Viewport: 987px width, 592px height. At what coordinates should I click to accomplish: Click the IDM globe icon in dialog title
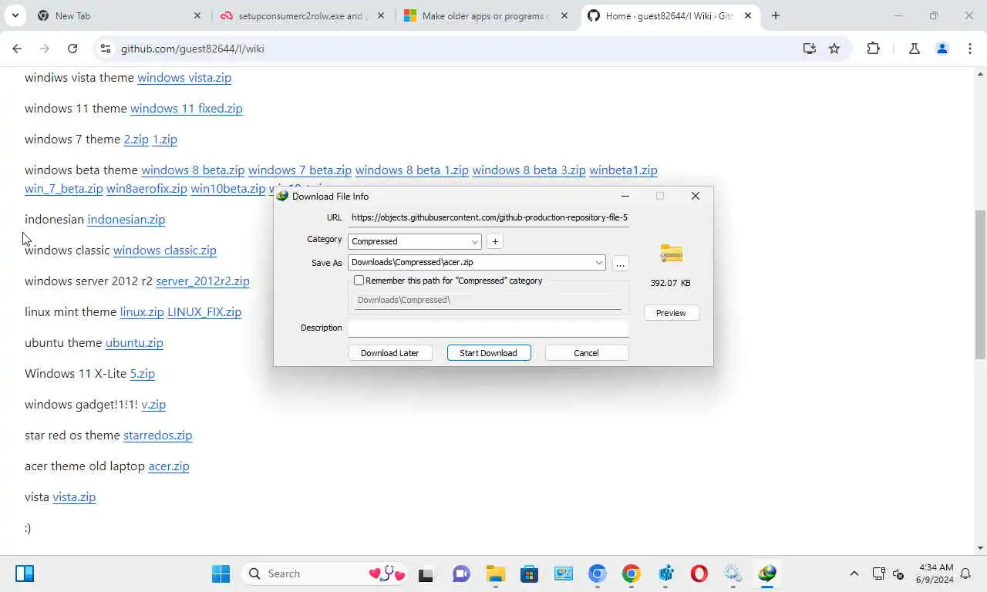click(282, 196)
